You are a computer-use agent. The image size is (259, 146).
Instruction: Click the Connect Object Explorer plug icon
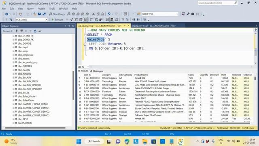(x=17, y=31)
